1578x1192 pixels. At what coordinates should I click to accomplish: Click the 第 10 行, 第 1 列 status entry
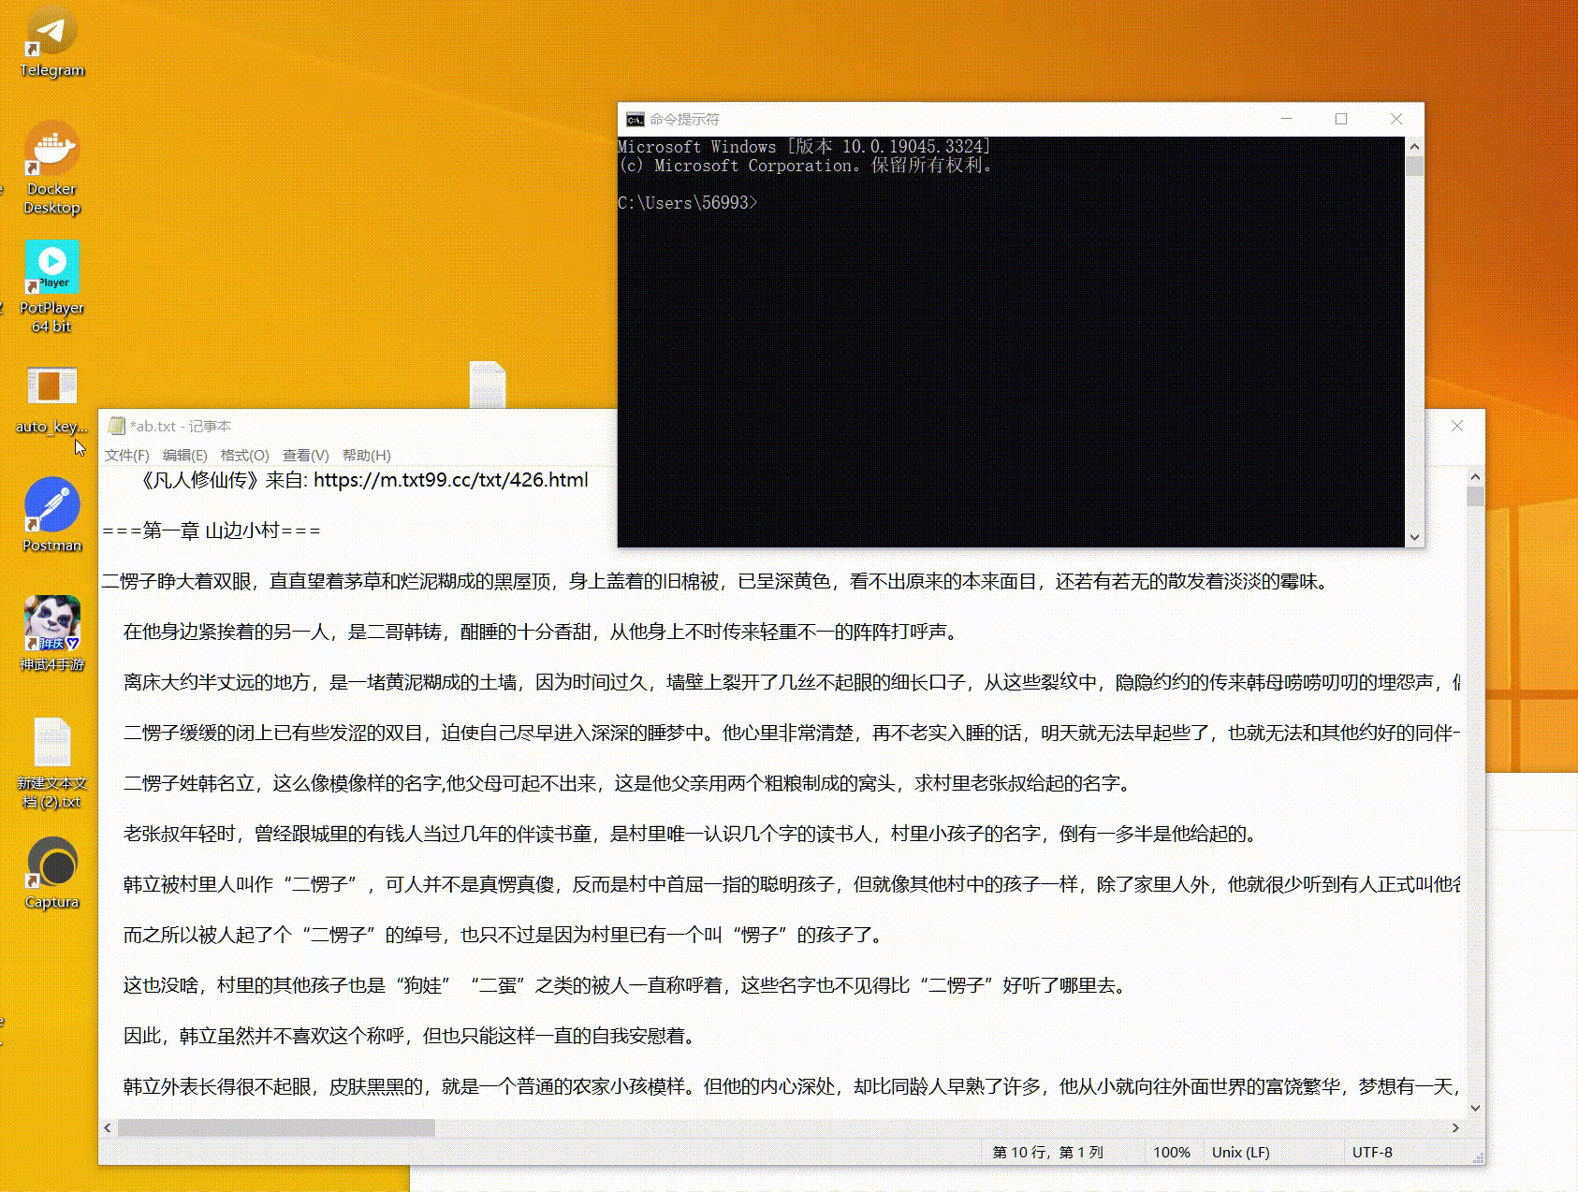click(x=1047, y=1152)
